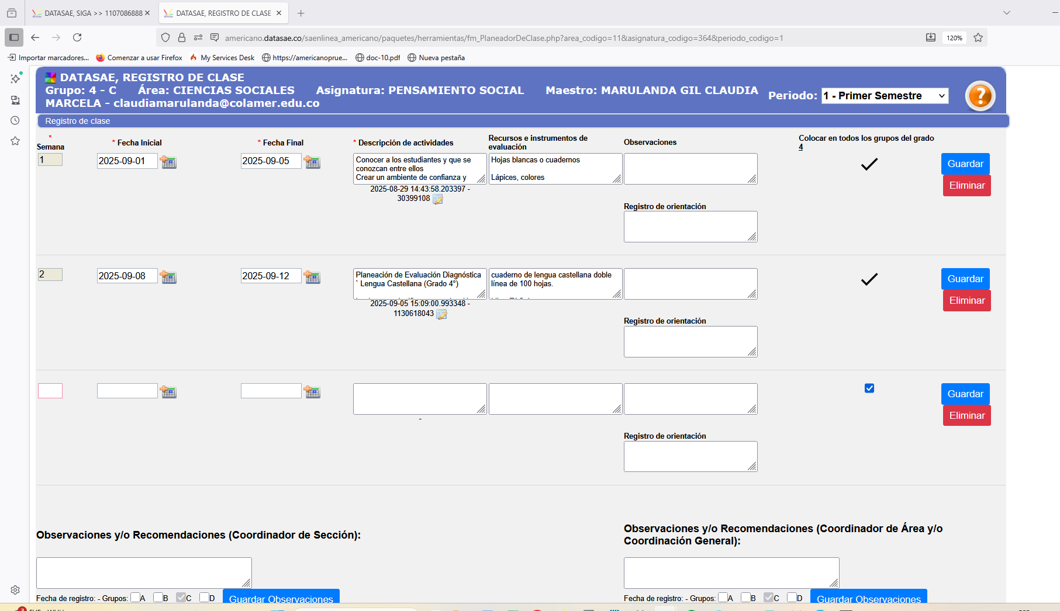Image resolution: width=1060 pixels, height=611 pixels.
Task: Reload the page with the browser refresh icon
Action: (77, 37)
